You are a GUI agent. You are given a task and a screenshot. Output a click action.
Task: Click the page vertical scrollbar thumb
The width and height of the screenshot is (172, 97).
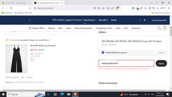click(171, 31)
